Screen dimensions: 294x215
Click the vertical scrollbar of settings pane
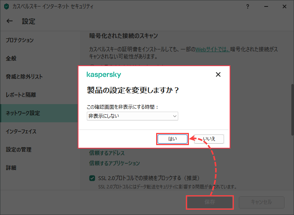[292, 110]
